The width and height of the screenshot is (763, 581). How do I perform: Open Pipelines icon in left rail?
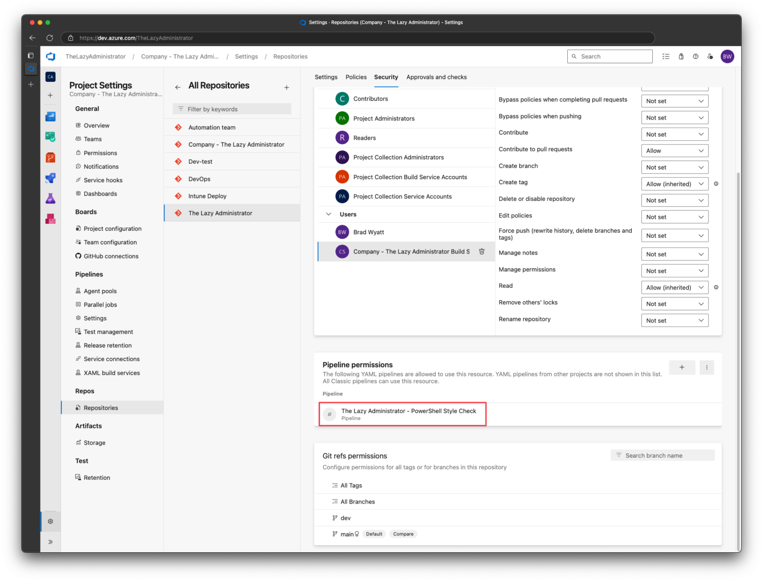coord(51,178)
